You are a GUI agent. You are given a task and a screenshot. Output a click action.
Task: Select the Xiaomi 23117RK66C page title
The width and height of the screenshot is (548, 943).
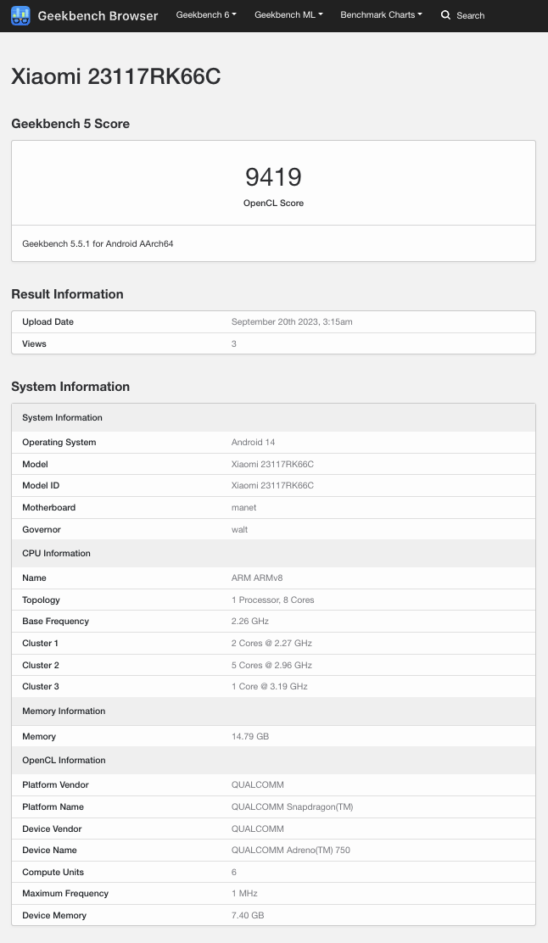(x=116, y=76)
